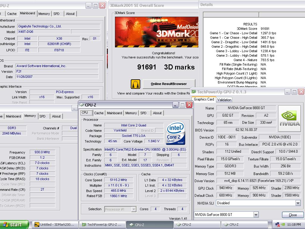Activate the second CPU-Z taskbar button
The image size is (305, 229).
pos(197,225)
